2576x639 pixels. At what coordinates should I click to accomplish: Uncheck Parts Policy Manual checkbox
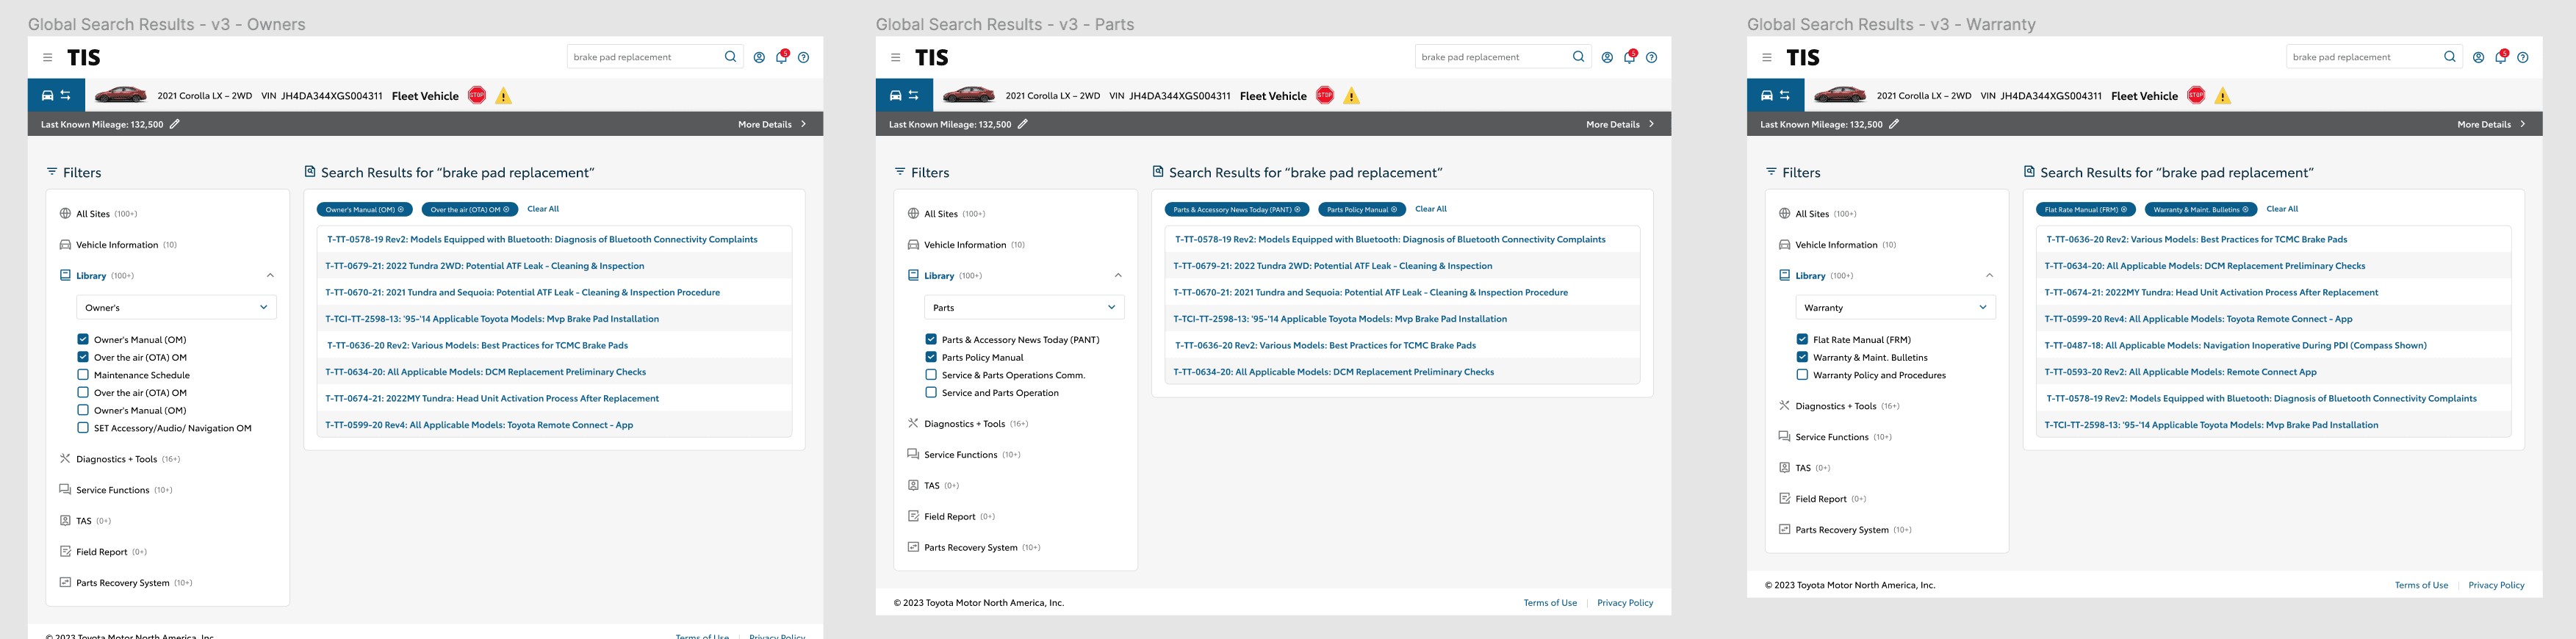[931, 357]
